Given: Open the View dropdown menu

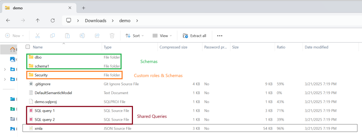Looking at the screenshot, I should (162, 36).
